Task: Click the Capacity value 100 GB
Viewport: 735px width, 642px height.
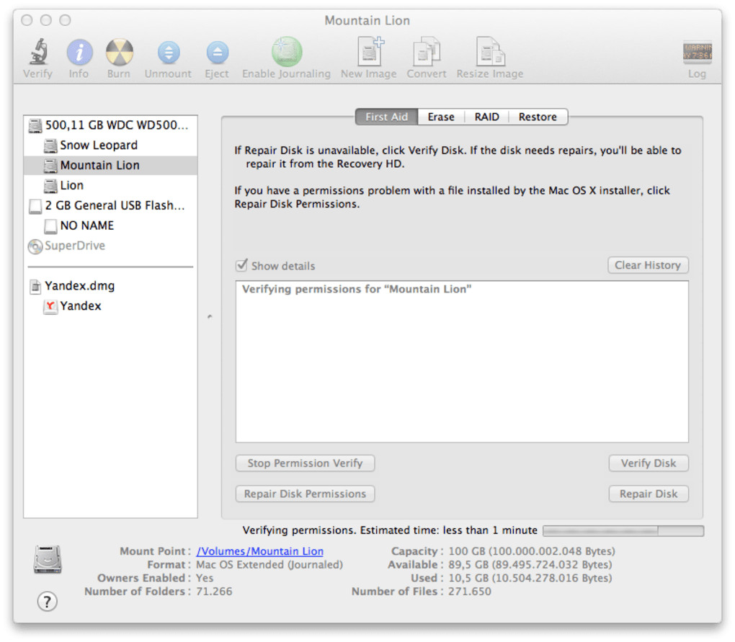Action: coord(532,551)
